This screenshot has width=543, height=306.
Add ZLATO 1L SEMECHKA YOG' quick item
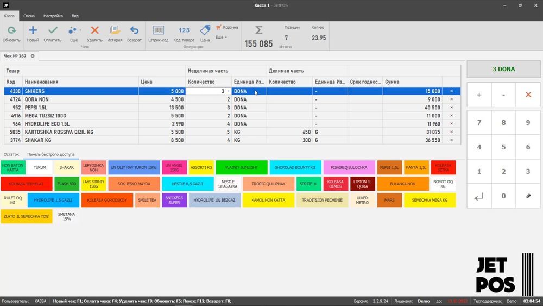click(x=26, y=216)
